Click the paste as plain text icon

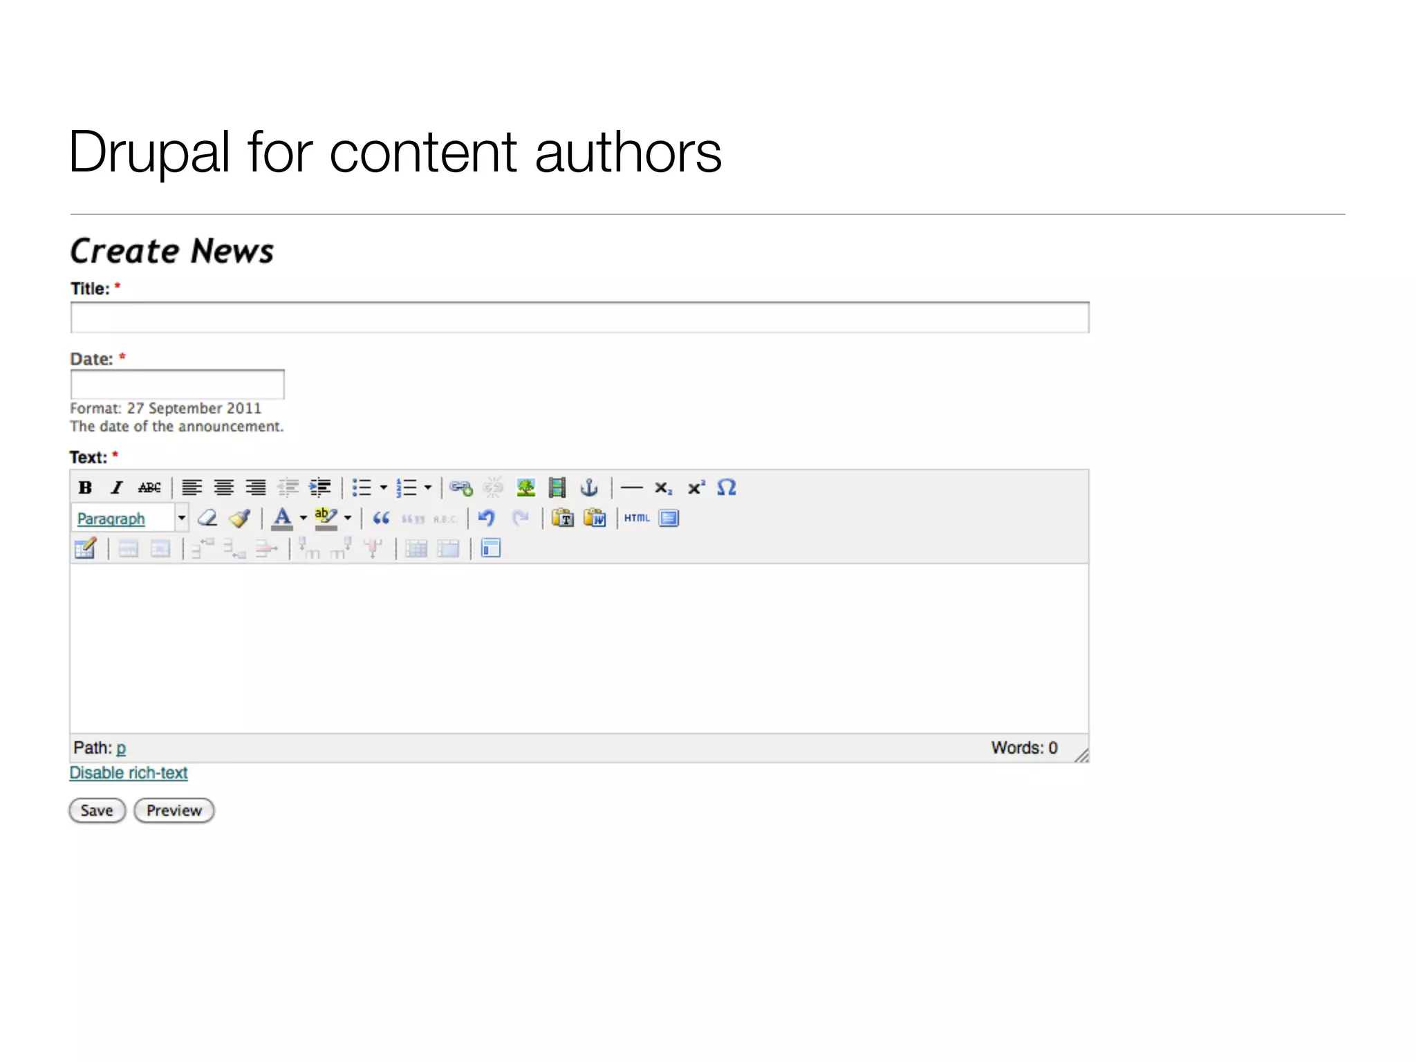point(563,518)
